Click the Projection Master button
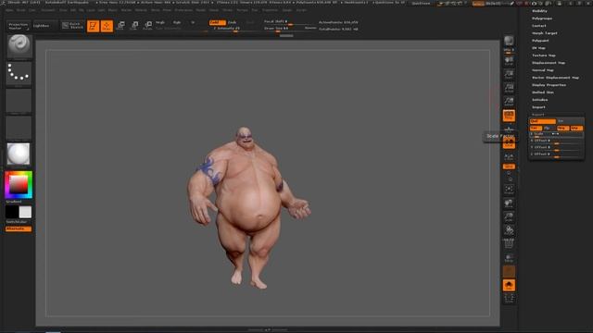 pyautogui.click(x=19, y=26)
